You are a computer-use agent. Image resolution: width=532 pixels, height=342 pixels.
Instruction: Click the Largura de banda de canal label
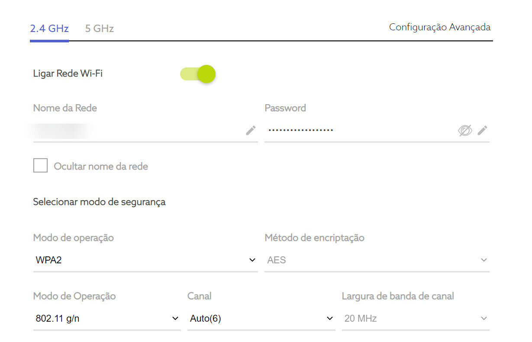click(x=397, y=296)
